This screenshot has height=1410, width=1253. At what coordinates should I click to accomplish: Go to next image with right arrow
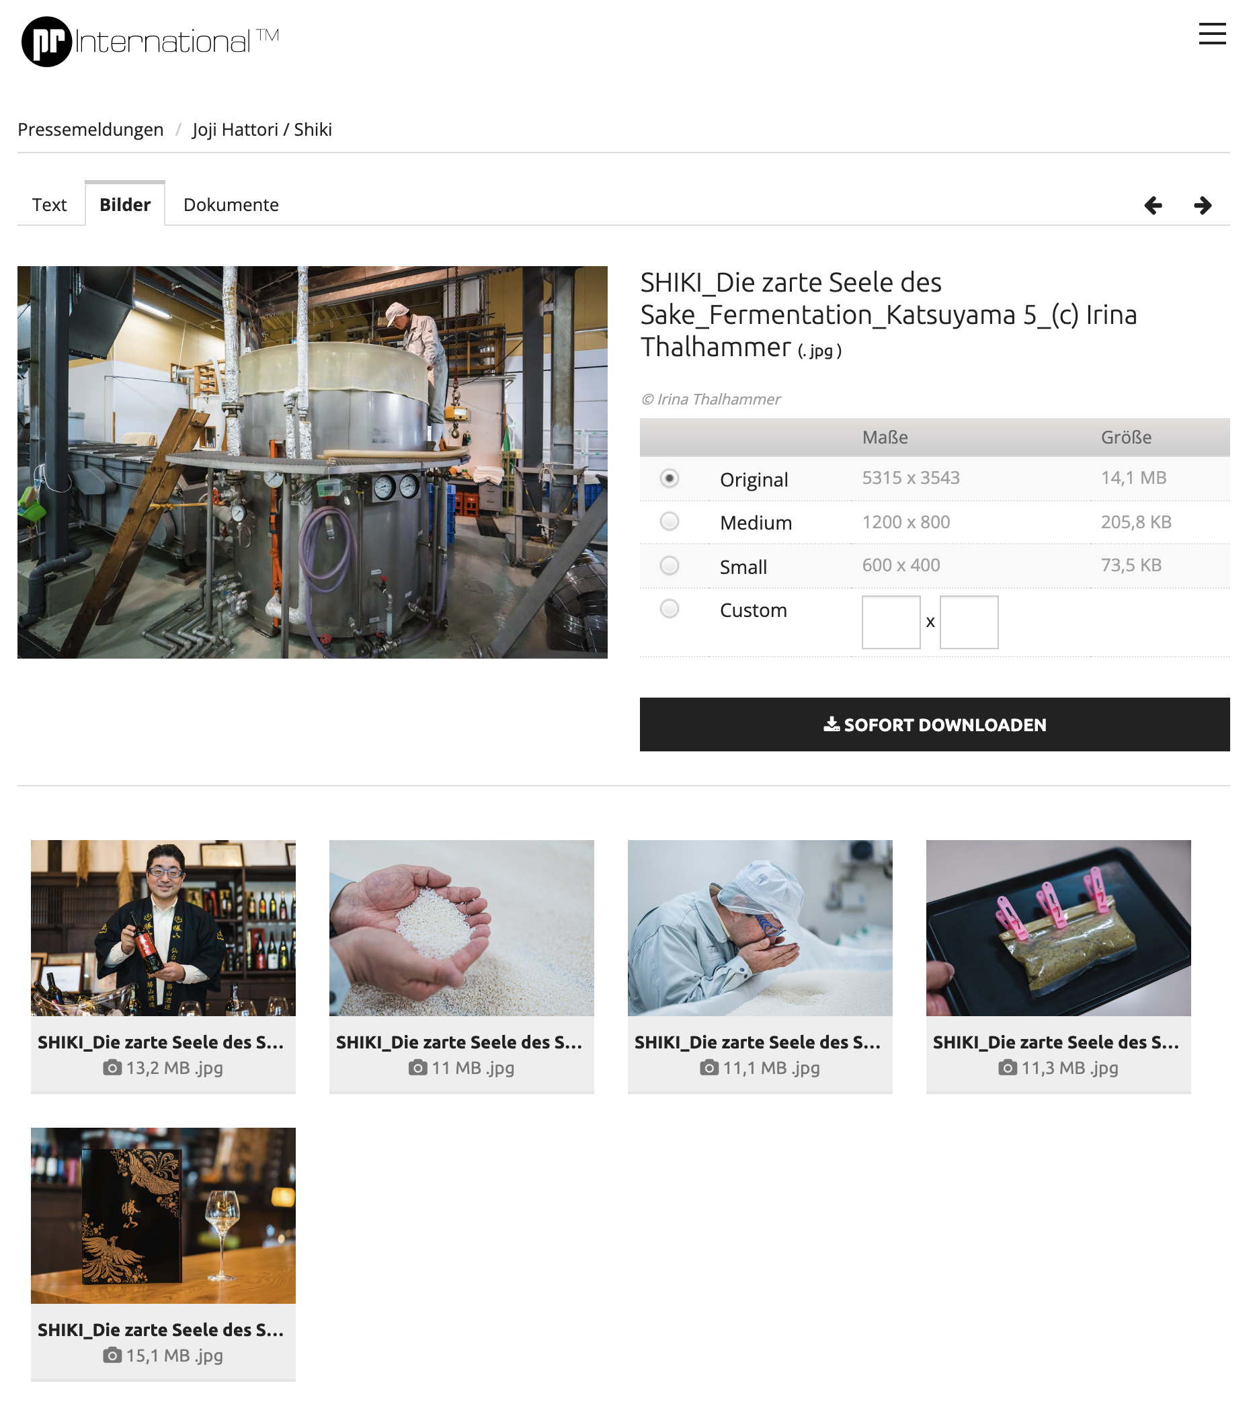coord(1202,206)
